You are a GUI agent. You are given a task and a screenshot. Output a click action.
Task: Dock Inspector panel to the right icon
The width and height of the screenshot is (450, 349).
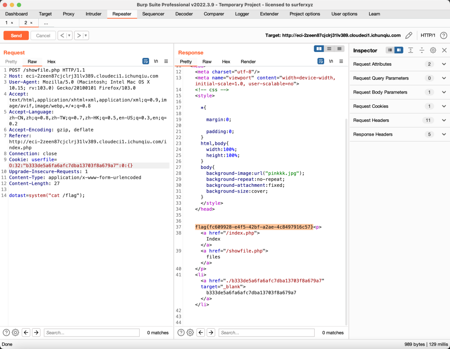[399, 50]
